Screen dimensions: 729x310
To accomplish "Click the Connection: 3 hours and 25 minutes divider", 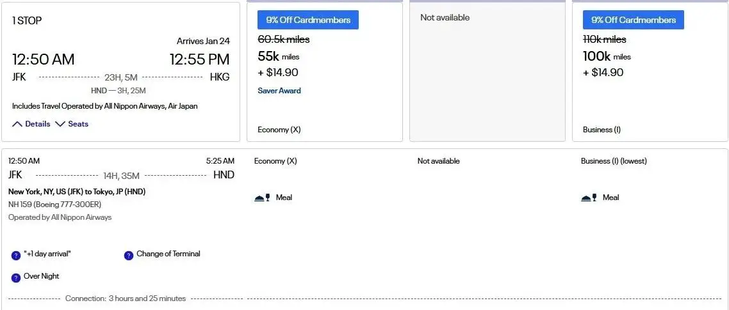I will pos(126,298).
